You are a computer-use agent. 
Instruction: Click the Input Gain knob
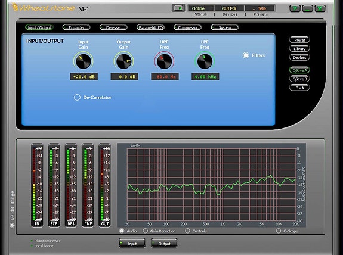click(x=83, y=61)
